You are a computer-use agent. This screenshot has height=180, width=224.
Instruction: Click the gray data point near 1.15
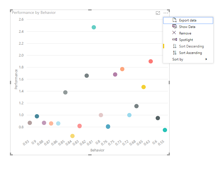pyautogui.click(x=136, y=106)
